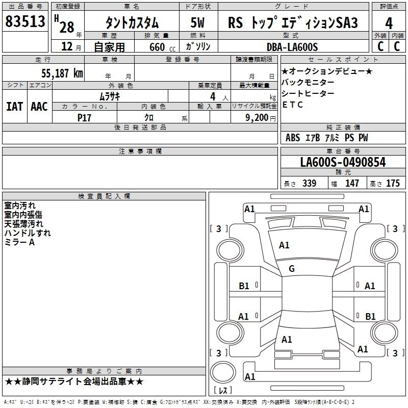This screenshot has width=408, height=408.
Task: Select the B1 damage mark on left door
Action: pos(244,286)
